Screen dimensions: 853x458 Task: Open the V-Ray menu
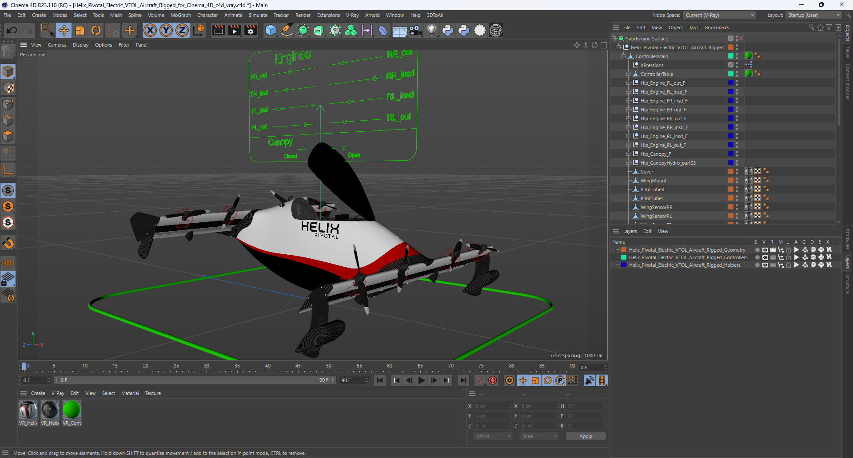click(x=352, y=15)
